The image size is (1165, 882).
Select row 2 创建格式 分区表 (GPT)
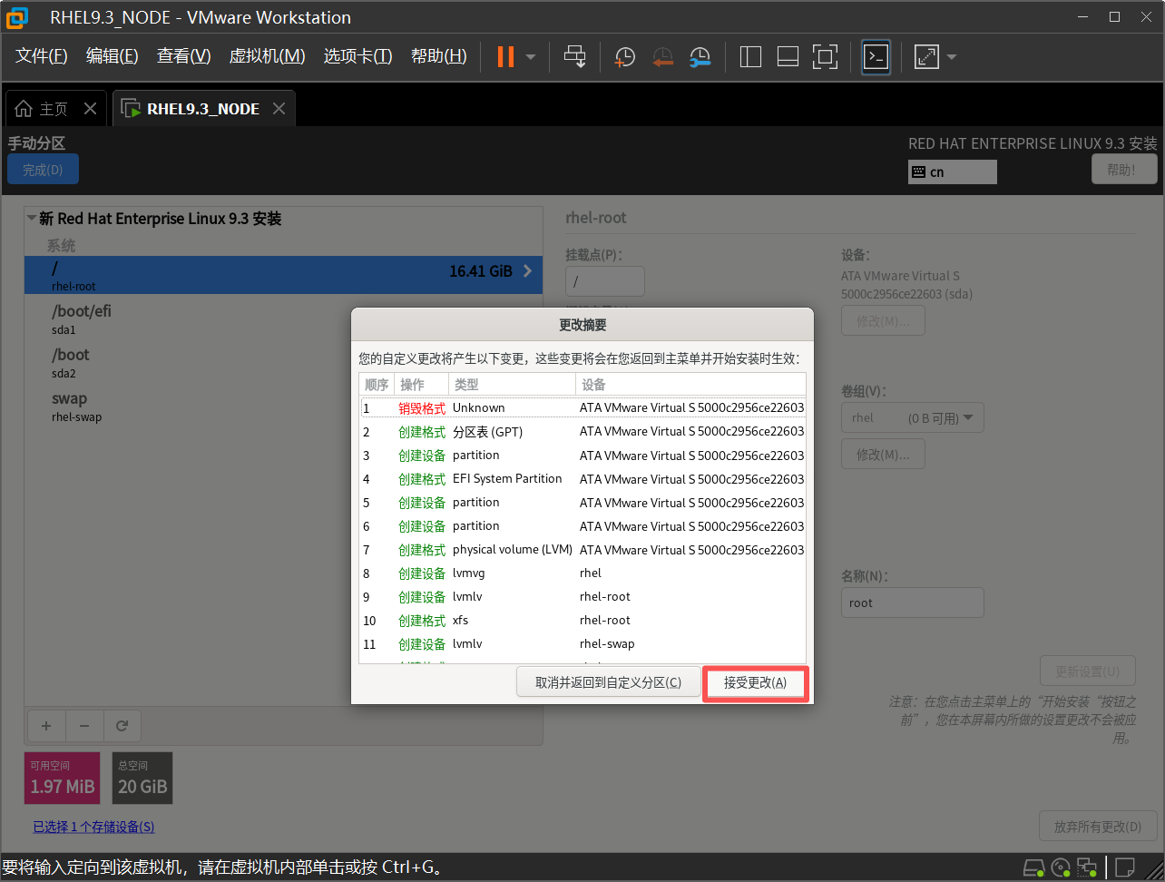point(582,432)
